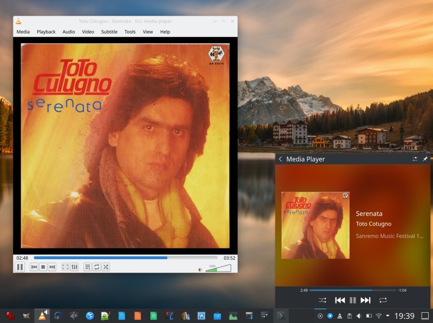Image resolution: width=433 pixels, height=323 pixels.
Task: Jump to previous track in VLC
Action: click(x=34, y=267)
